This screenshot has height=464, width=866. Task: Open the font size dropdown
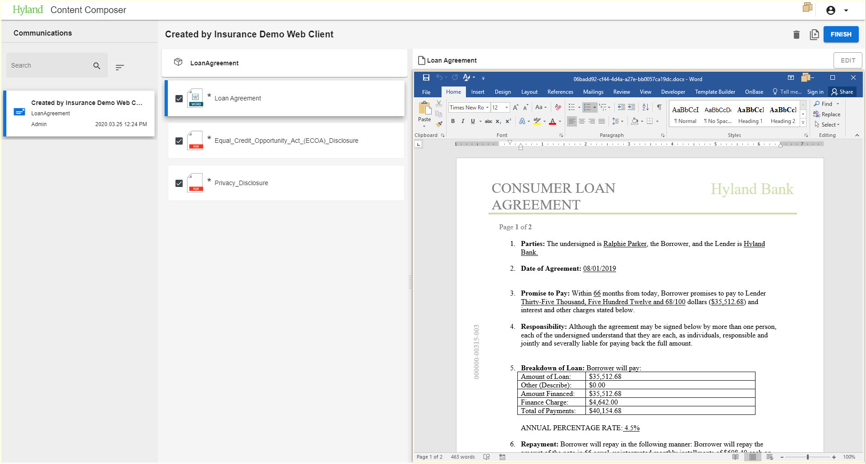pyautogui.click(x=507, y=108)
